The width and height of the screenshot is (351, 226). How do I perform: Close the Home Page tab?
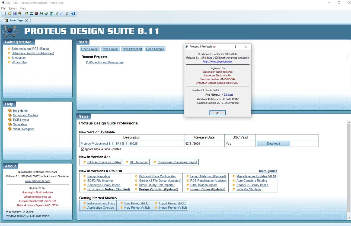27,20
